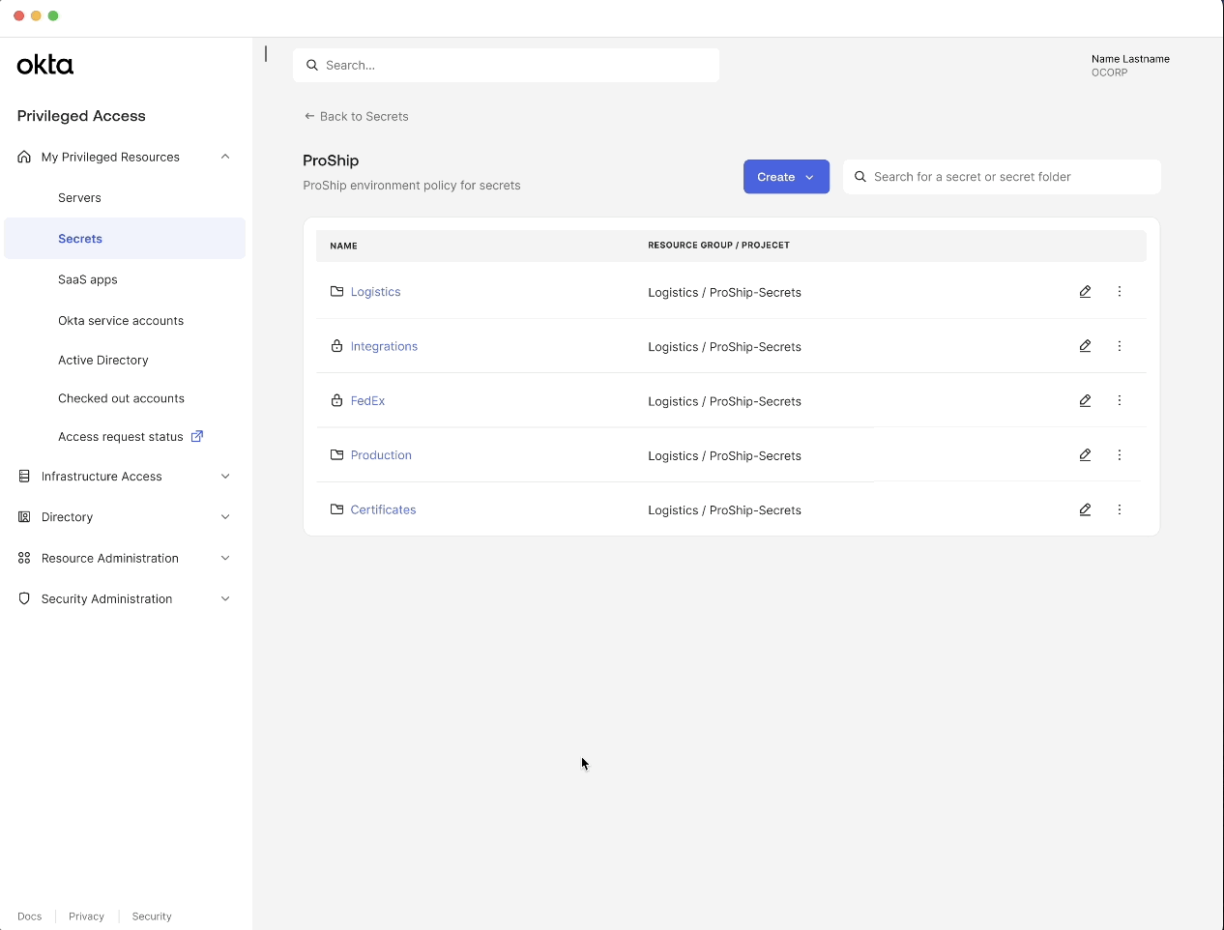1224x930 pixels.
Task: Select Secrets in the sidebar
Action: (125, 239)
